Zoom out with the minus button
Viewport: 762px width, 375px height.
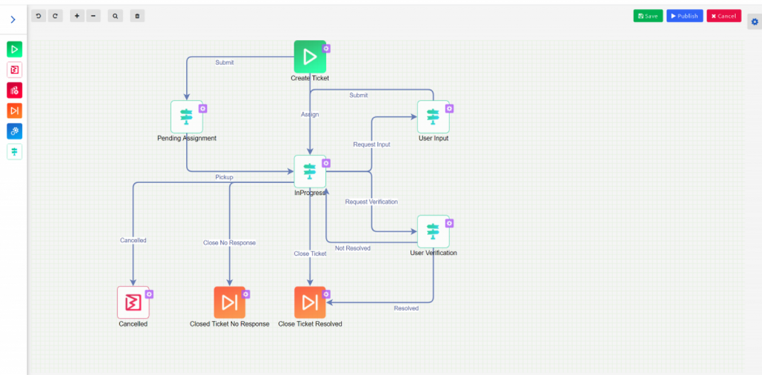click(93, 16)
